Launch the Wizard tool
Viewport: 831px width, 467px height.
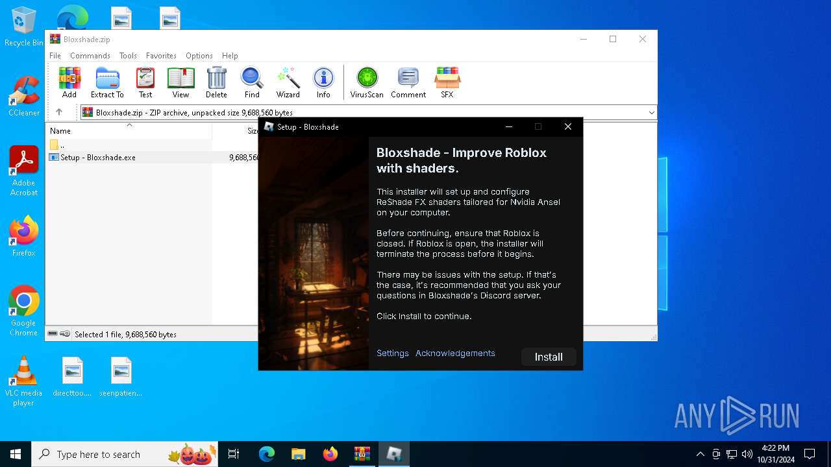click(288, 82)
